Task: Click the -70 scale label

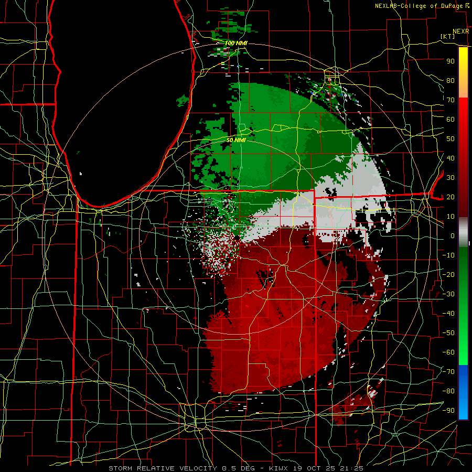Action: (448, 372)
